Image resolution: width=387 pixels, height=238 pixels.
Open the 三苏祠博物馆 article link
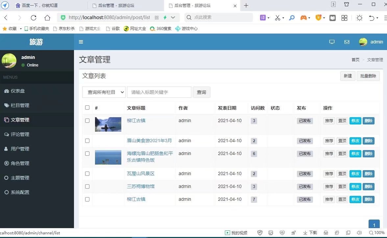(x=141, y=186)
